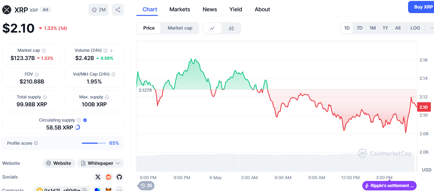Viewport: 434px width, 191px height.
Task: Click the info icon next to FDV
Action: click(37, 74)
